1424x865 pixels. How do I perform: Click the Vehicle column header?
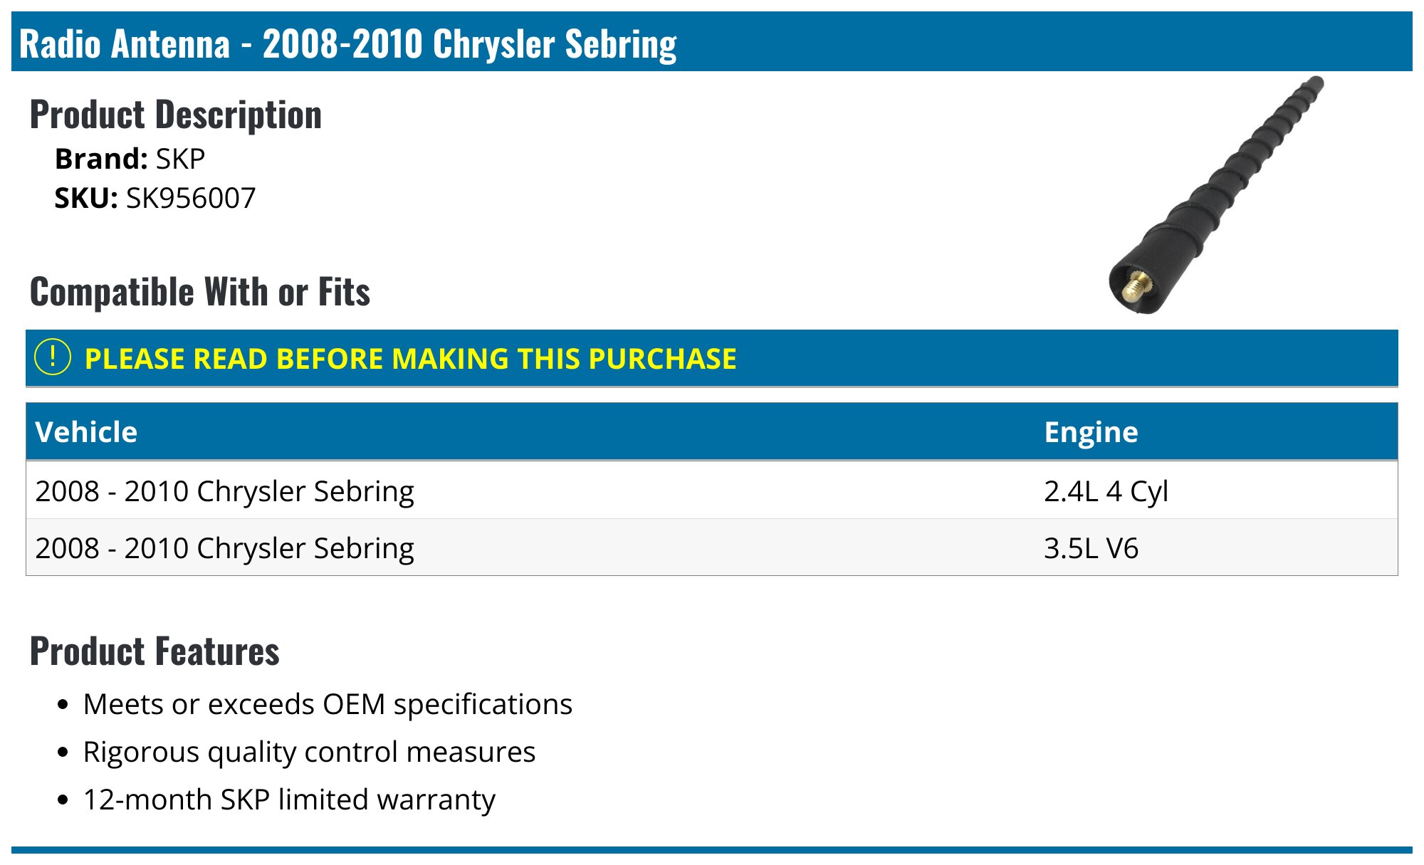(86, 432)
